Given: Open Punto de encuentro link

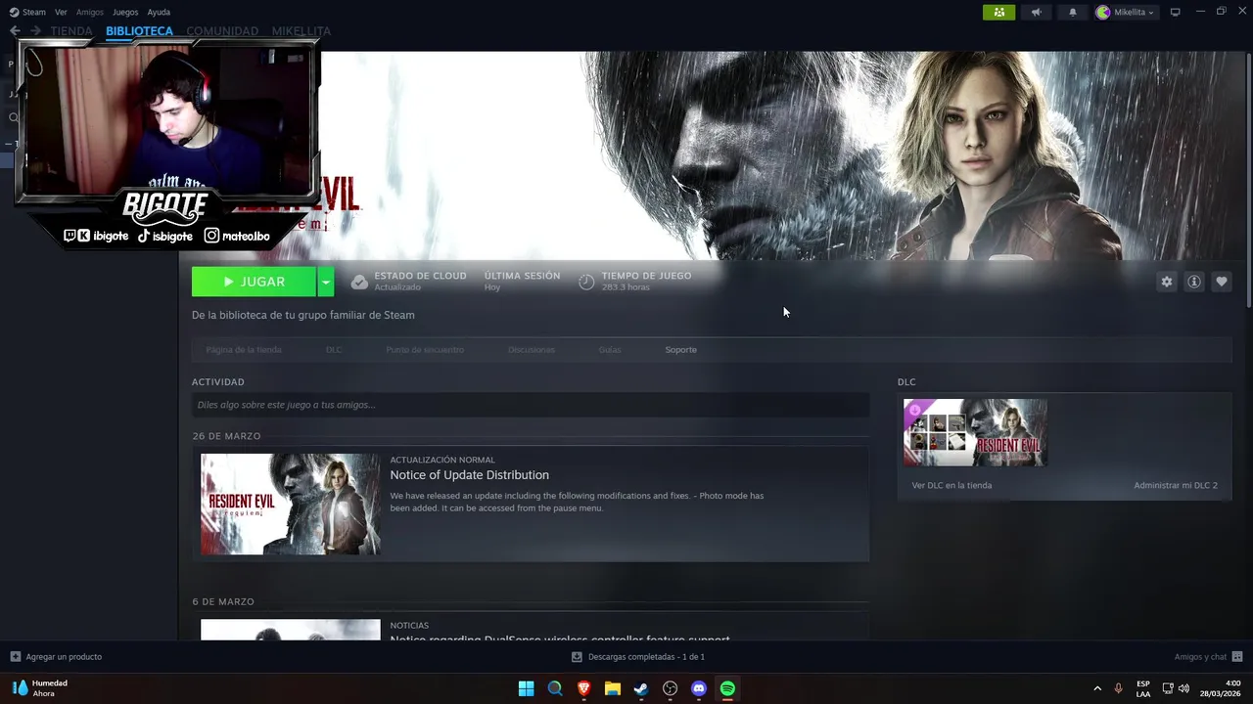Looking at the screenshot, I should tap(425, 349).
